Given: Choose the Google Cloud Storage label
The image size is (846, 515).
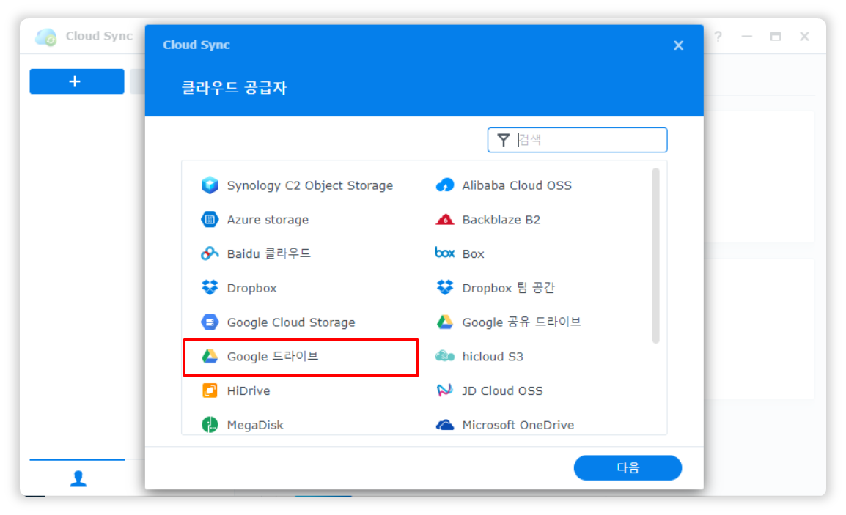Looking at the screenshot, I should click(x=291, y=322).
